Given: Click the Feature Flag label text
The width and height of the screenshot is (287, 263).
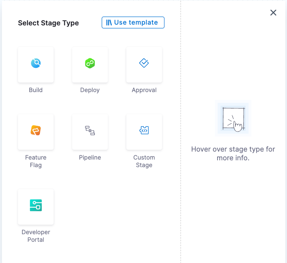Looking at the screenshot, I should click(36, 161).
